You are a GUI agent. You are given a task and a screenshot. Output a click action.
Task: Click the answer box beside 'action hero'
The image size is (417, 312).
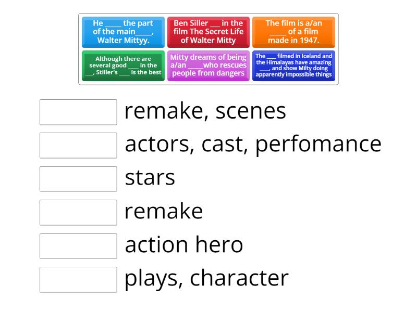point(78,246)
